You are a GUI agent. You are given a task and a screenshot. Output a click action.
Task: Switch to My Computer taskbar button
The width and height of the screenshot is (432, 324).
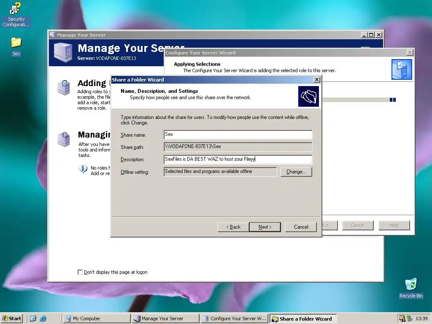(97, 319)
